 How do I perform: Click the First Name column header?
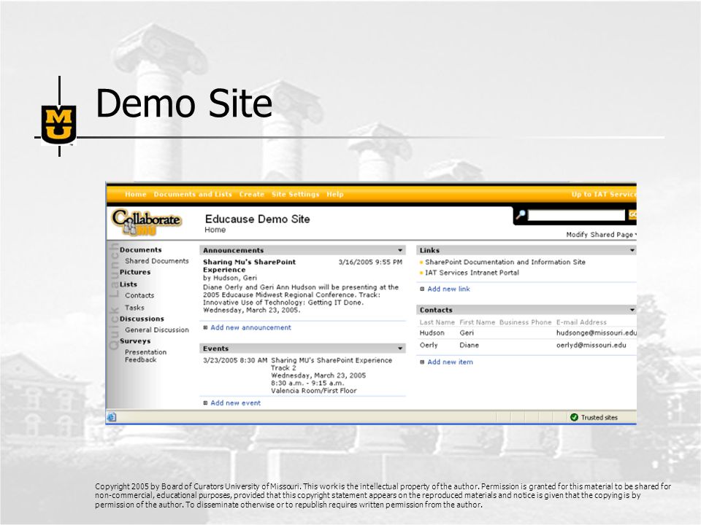coord(477,322)
